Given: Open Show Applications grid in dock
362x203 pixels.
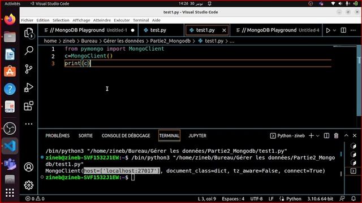Looking at the screenshot, I should click(x=10, y=193).
